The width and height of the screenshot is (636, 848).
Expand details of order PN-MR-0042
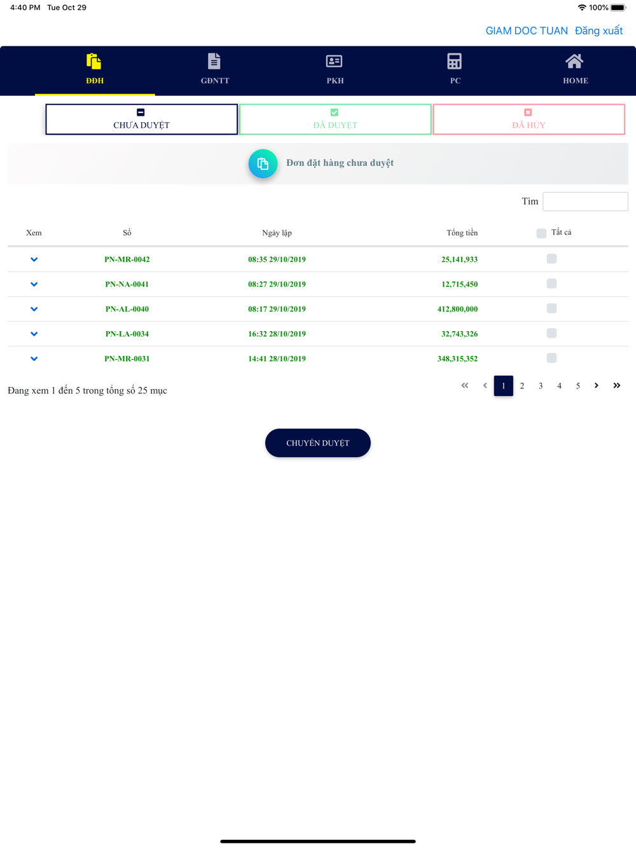[34, 259]
